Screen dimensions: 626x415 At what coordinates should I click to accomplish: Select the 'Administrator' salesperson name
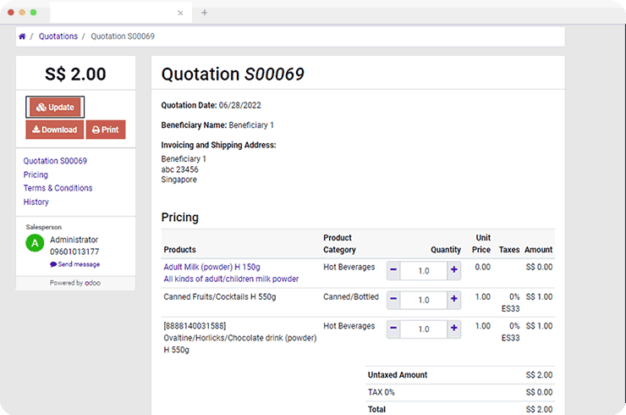(x=74, y=240)
